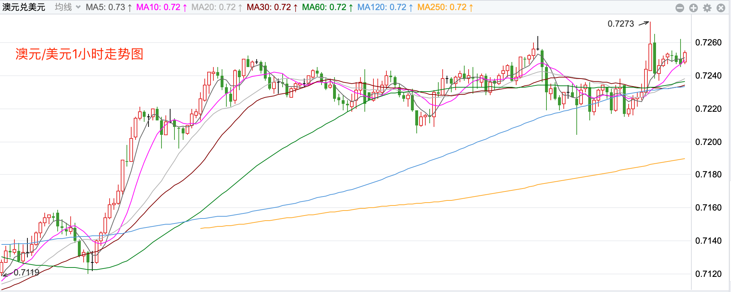Select the orange MA250 indicator label

coord(445,7)
